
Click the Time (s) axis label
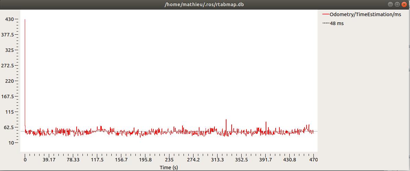[x=169, y=167]
